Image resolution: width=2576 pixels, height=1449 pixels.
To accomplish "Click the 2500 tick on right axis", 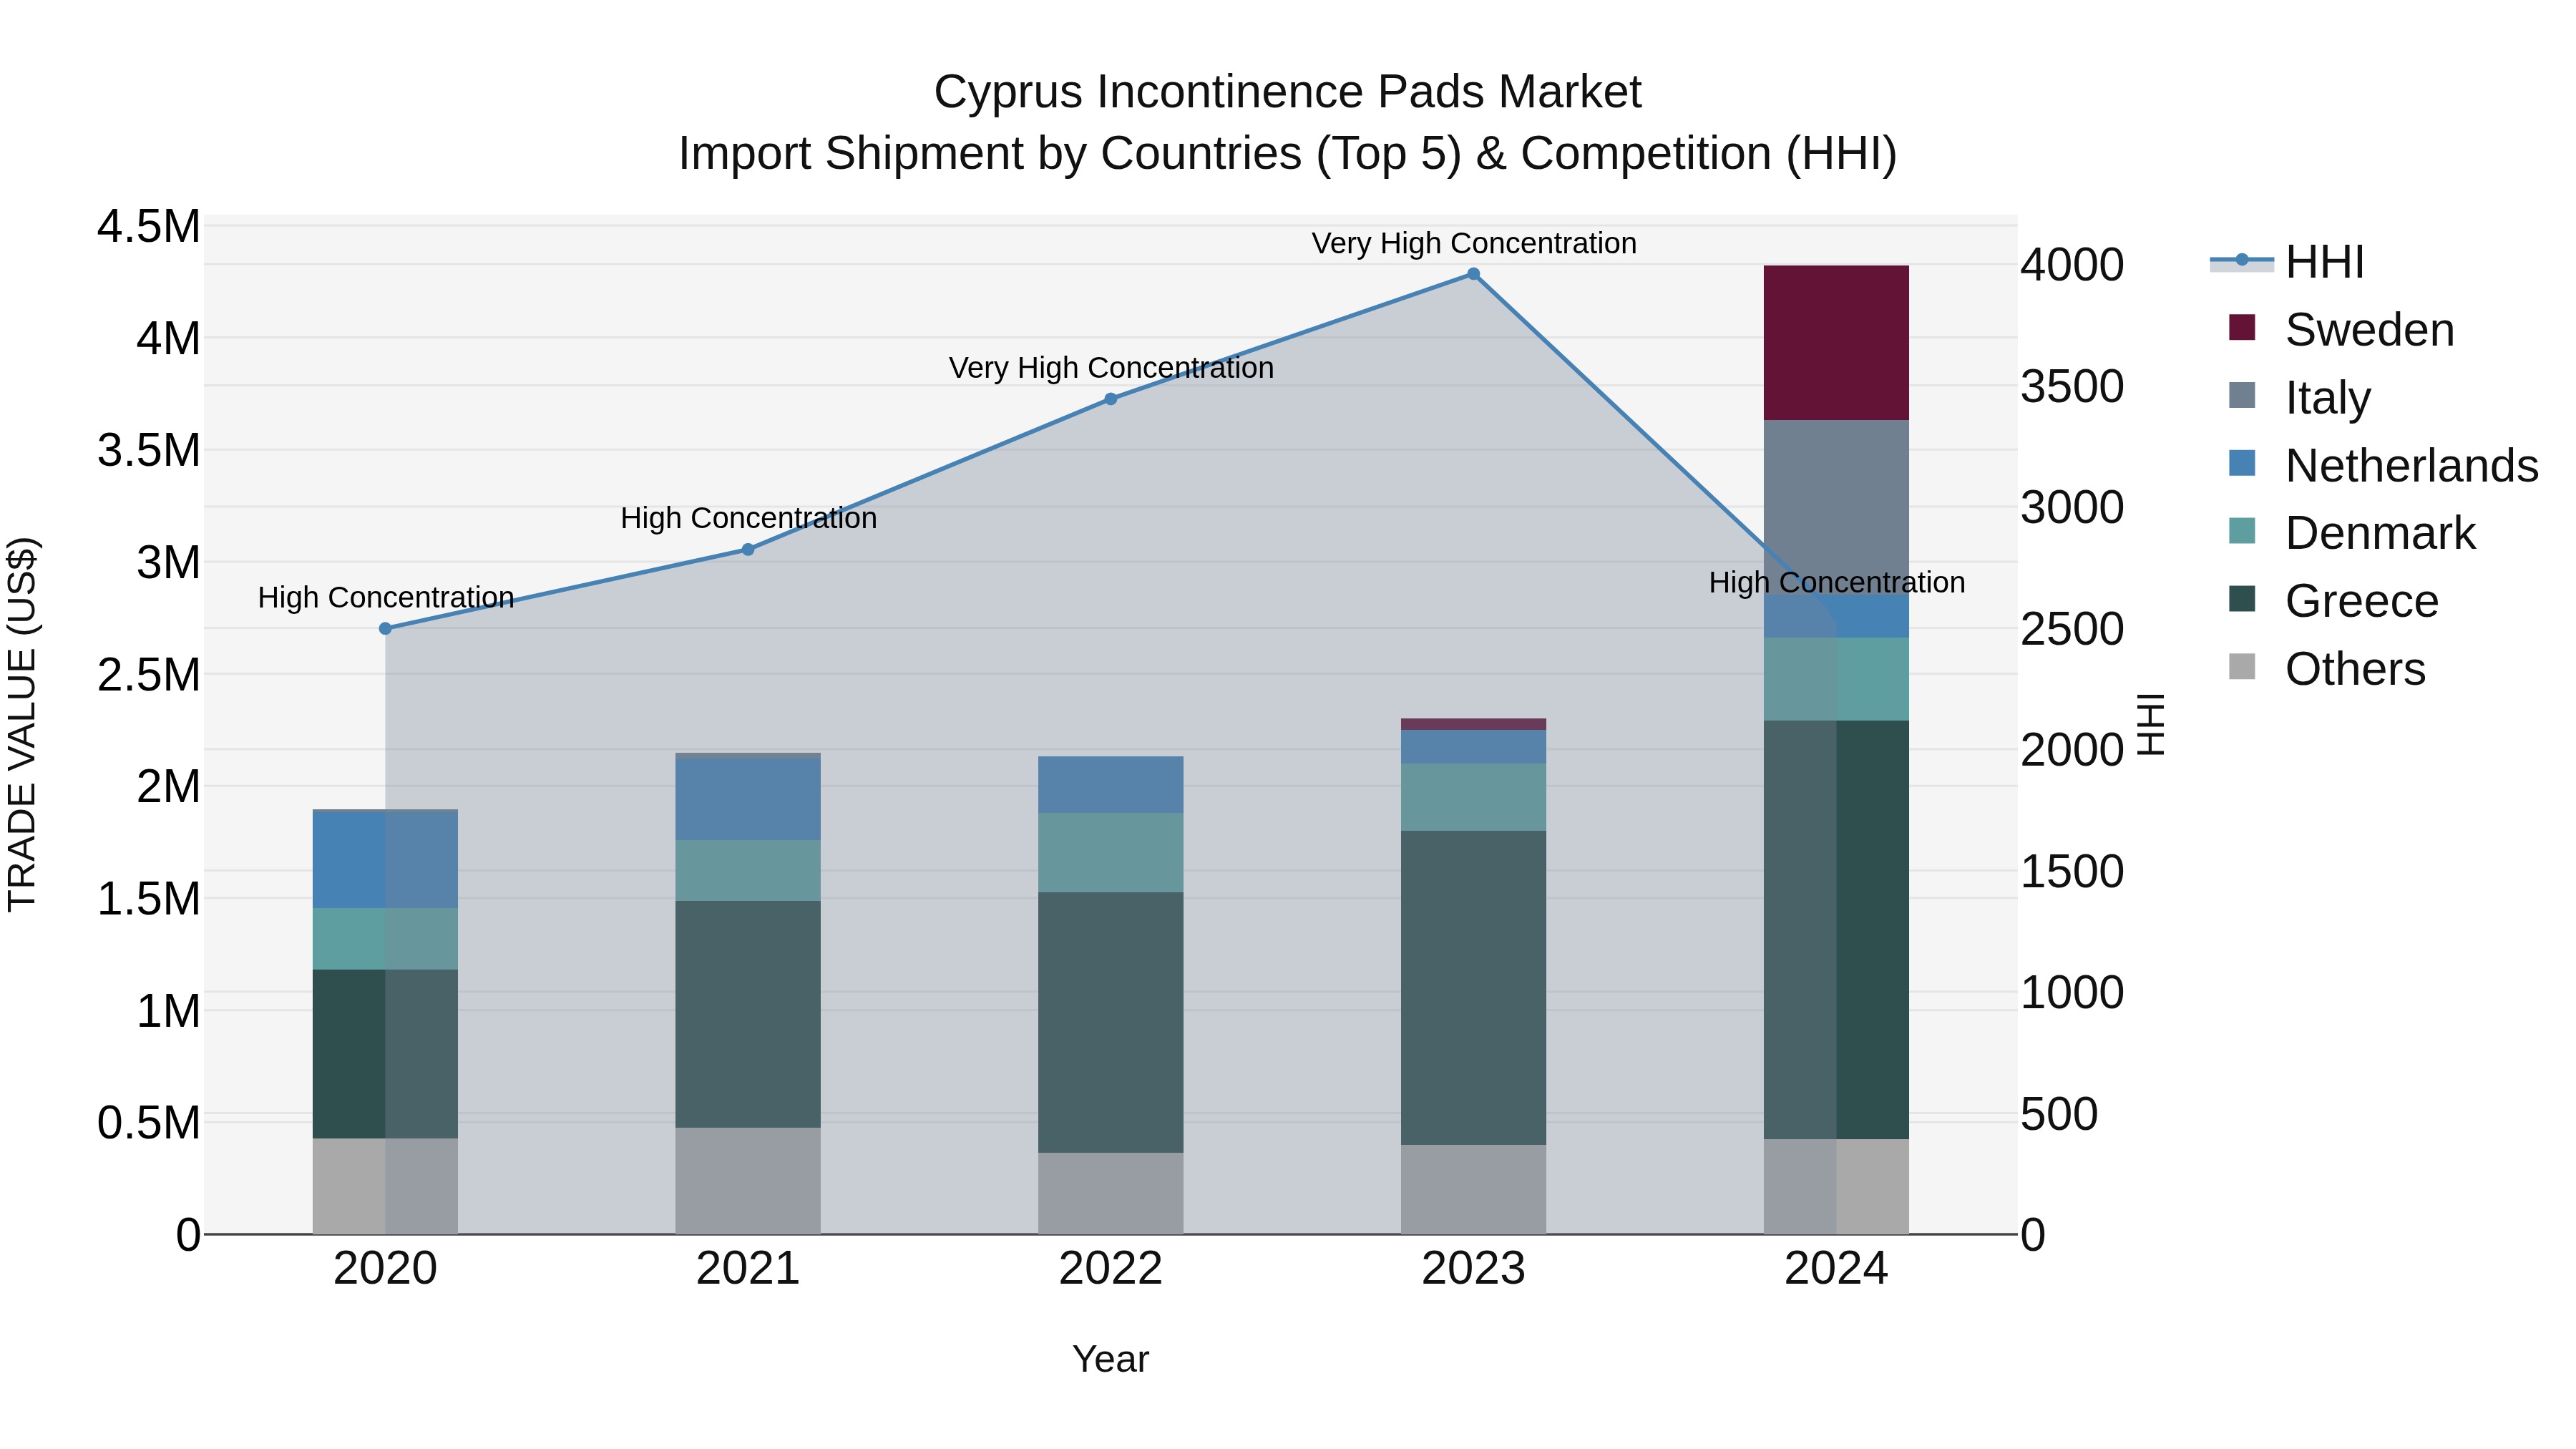I will tap(2072, 629).
